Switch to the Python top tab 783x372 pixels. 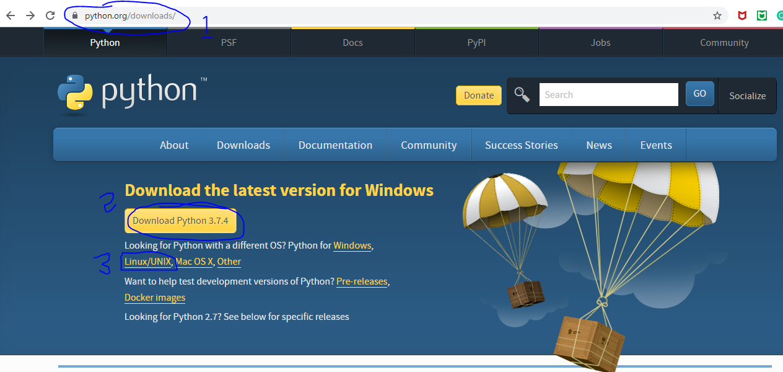(105, 43)
